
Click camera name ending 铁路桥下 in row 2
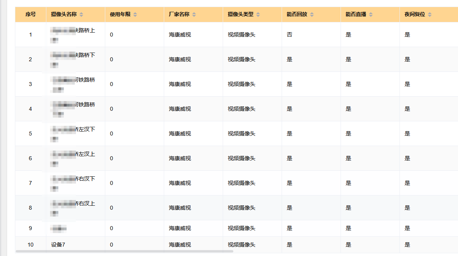73,59
